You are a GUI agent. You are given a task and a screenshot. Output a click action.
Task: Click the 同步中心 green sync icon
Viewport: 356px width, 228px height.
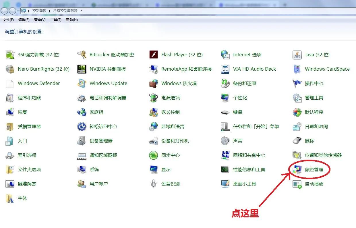click(154, 155)
